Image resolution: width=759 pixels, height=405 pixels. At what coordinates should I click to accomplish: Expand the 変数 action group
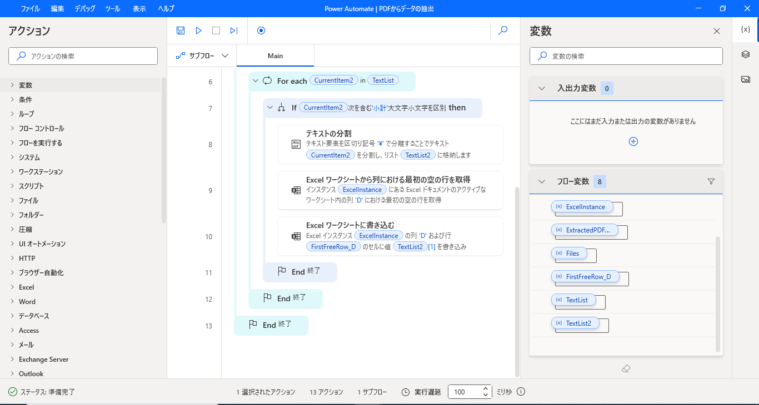(12, 85)
